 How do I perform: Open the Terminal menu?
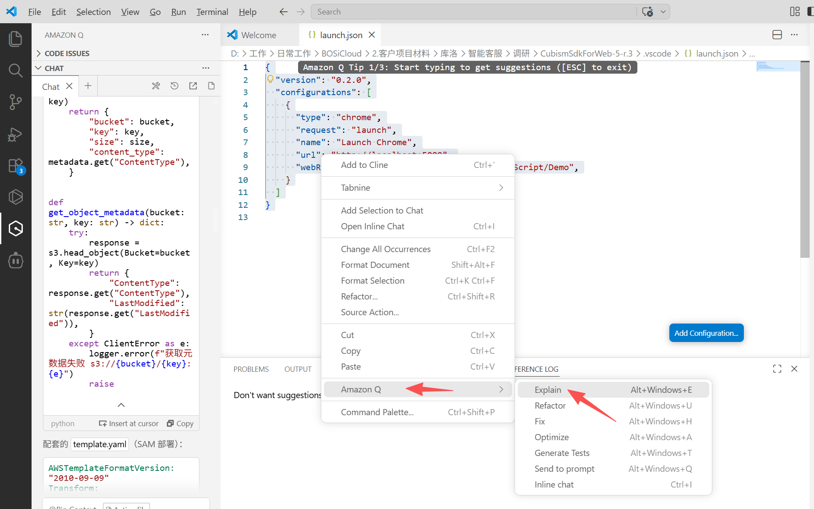212,12
